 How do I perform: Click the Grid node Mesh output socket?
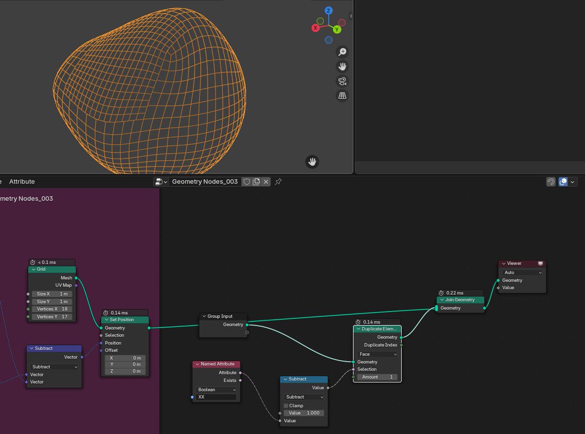[x=76, y=278]
